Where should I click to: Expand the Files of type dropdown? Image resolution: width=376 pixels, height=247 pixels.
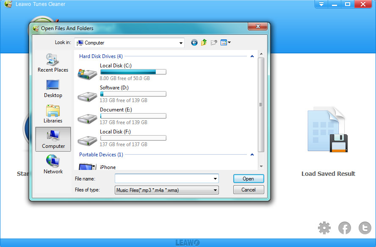(x=216, y=190)
